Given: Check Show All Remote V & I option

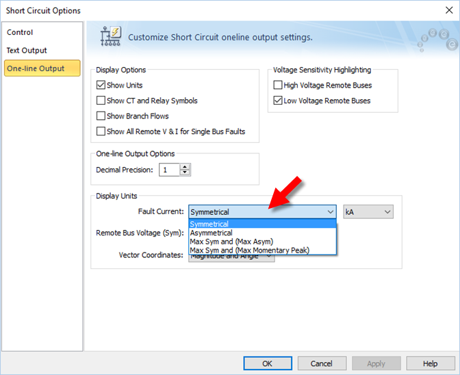Looking at the screenshot, I should (101, 131).
